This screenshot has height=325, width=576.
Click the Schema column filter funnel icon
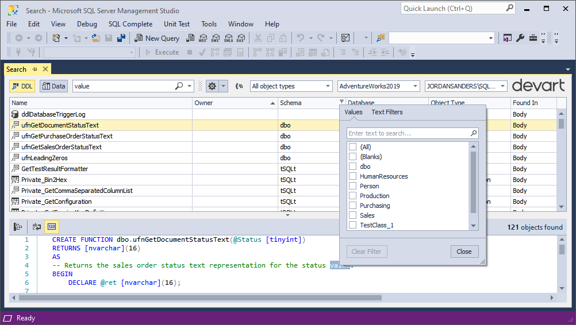(341, 102)
